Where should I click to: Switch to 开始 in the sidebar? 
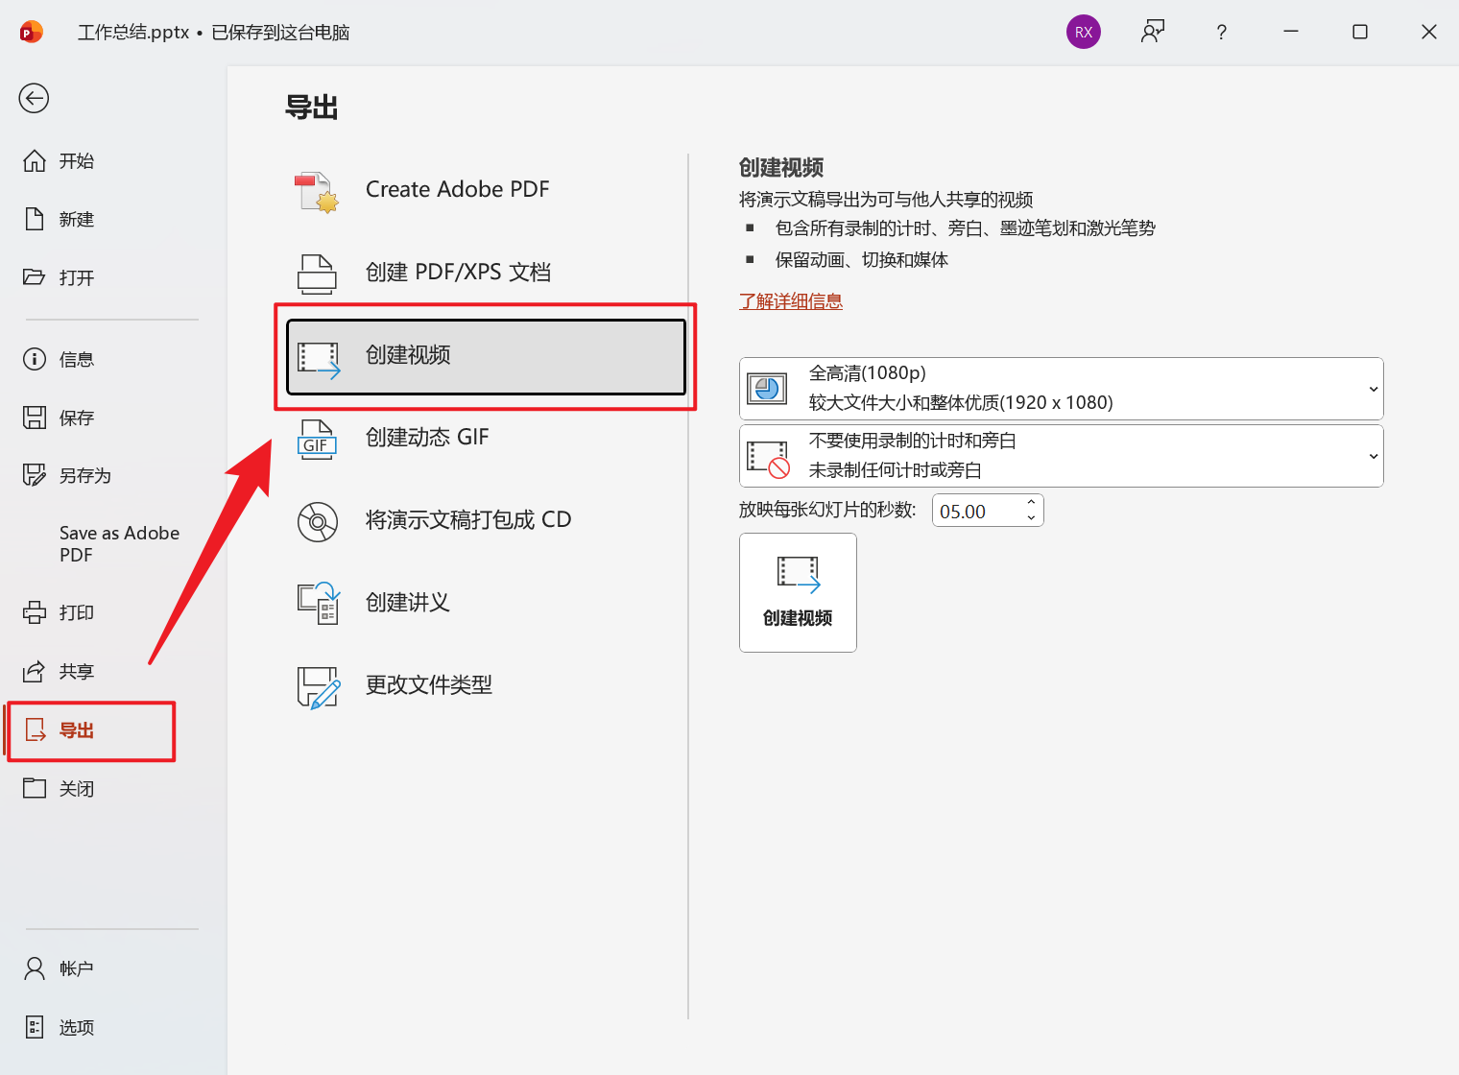pos(77,160)
